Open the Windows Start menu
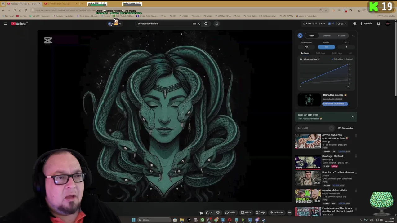Viewport: 397px width, 223px height. click(133, 220)
